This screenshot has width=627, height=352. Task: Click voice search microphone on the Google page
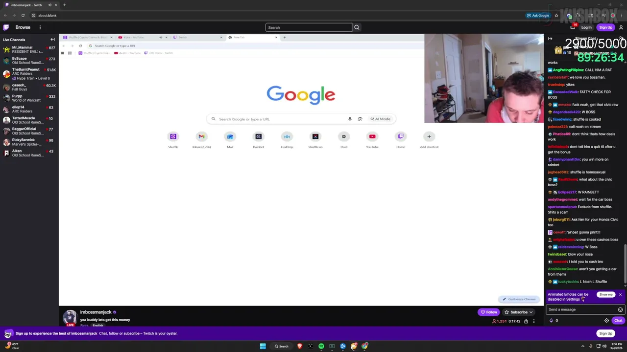[350, 119]
